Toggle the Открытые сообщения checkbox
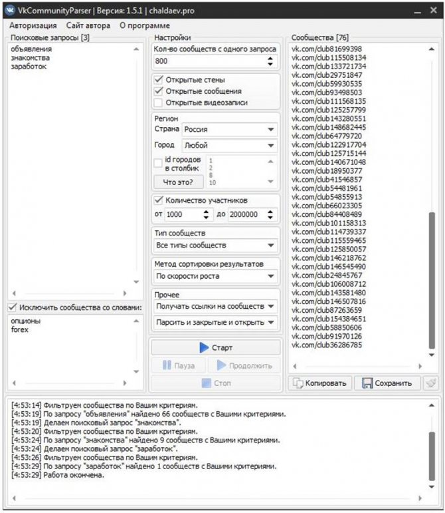Screen dimensions: 445x513 click(x=159, y=91)
